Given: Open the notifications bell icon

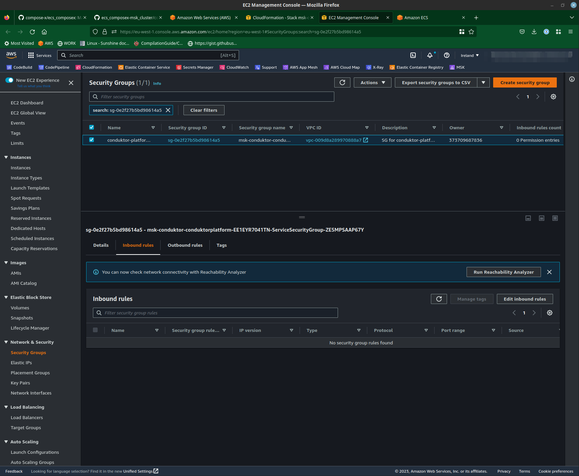Looking at the screenshot, I should click(x=430, y=55).
